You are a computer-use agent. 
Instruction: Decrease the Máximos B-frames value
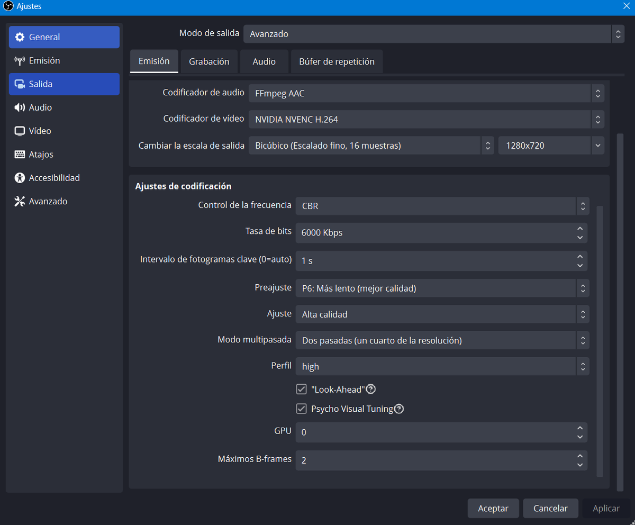[x=580, y=465]
